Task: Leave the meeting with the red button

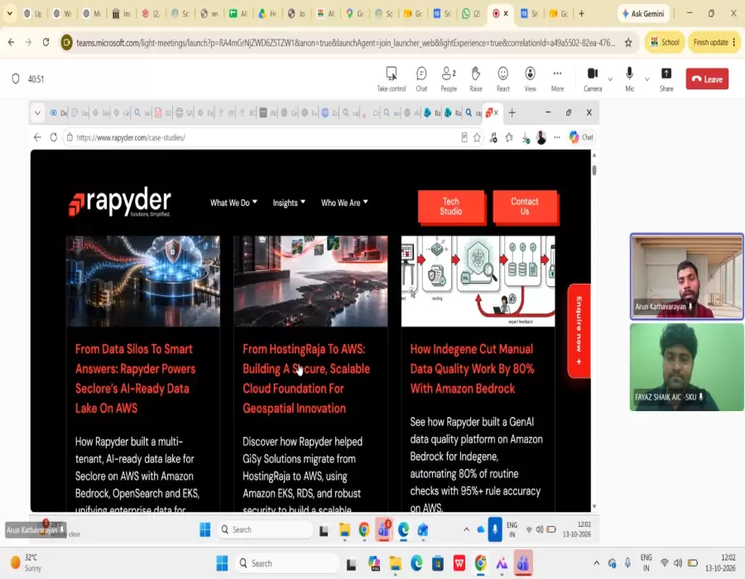Action: tap(707, 79)
